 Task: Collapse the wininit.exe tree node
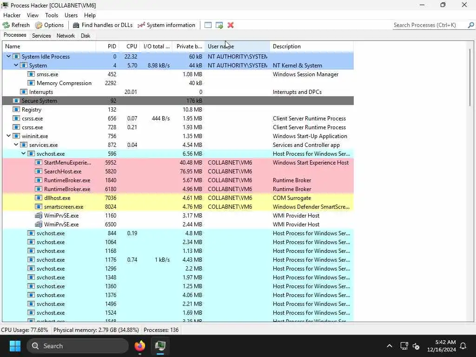[8, 136]
